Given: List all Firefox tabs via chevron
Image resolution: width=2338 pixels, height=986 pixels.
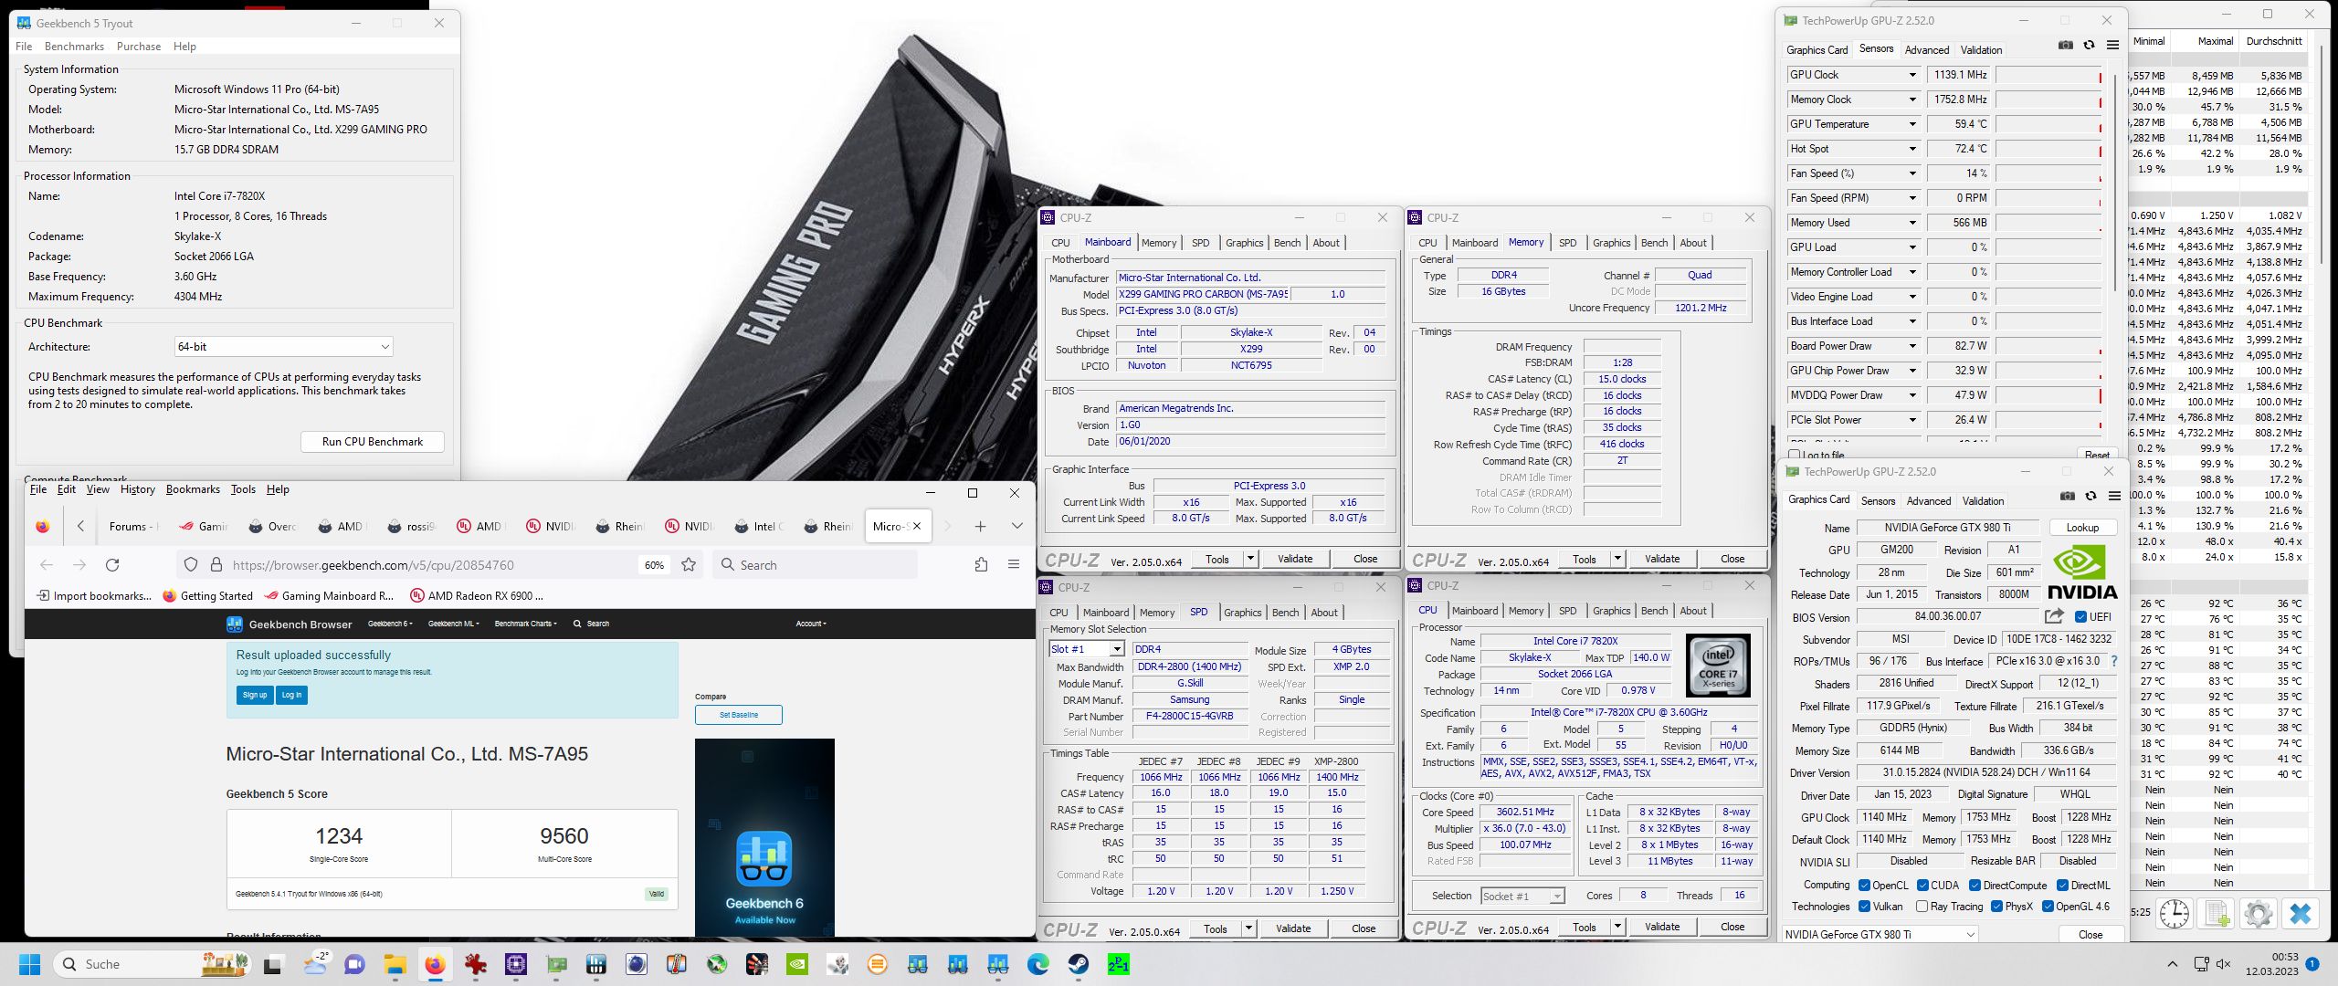Looking at the screenshot, I should [1016, 526].
